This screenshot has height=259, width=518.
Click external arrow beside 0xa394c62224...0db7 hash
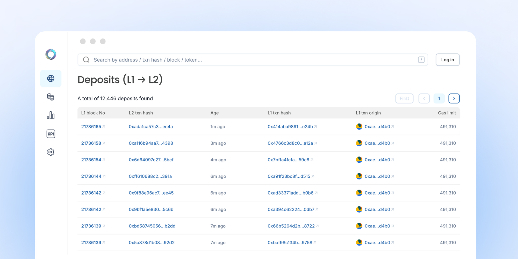317,210
